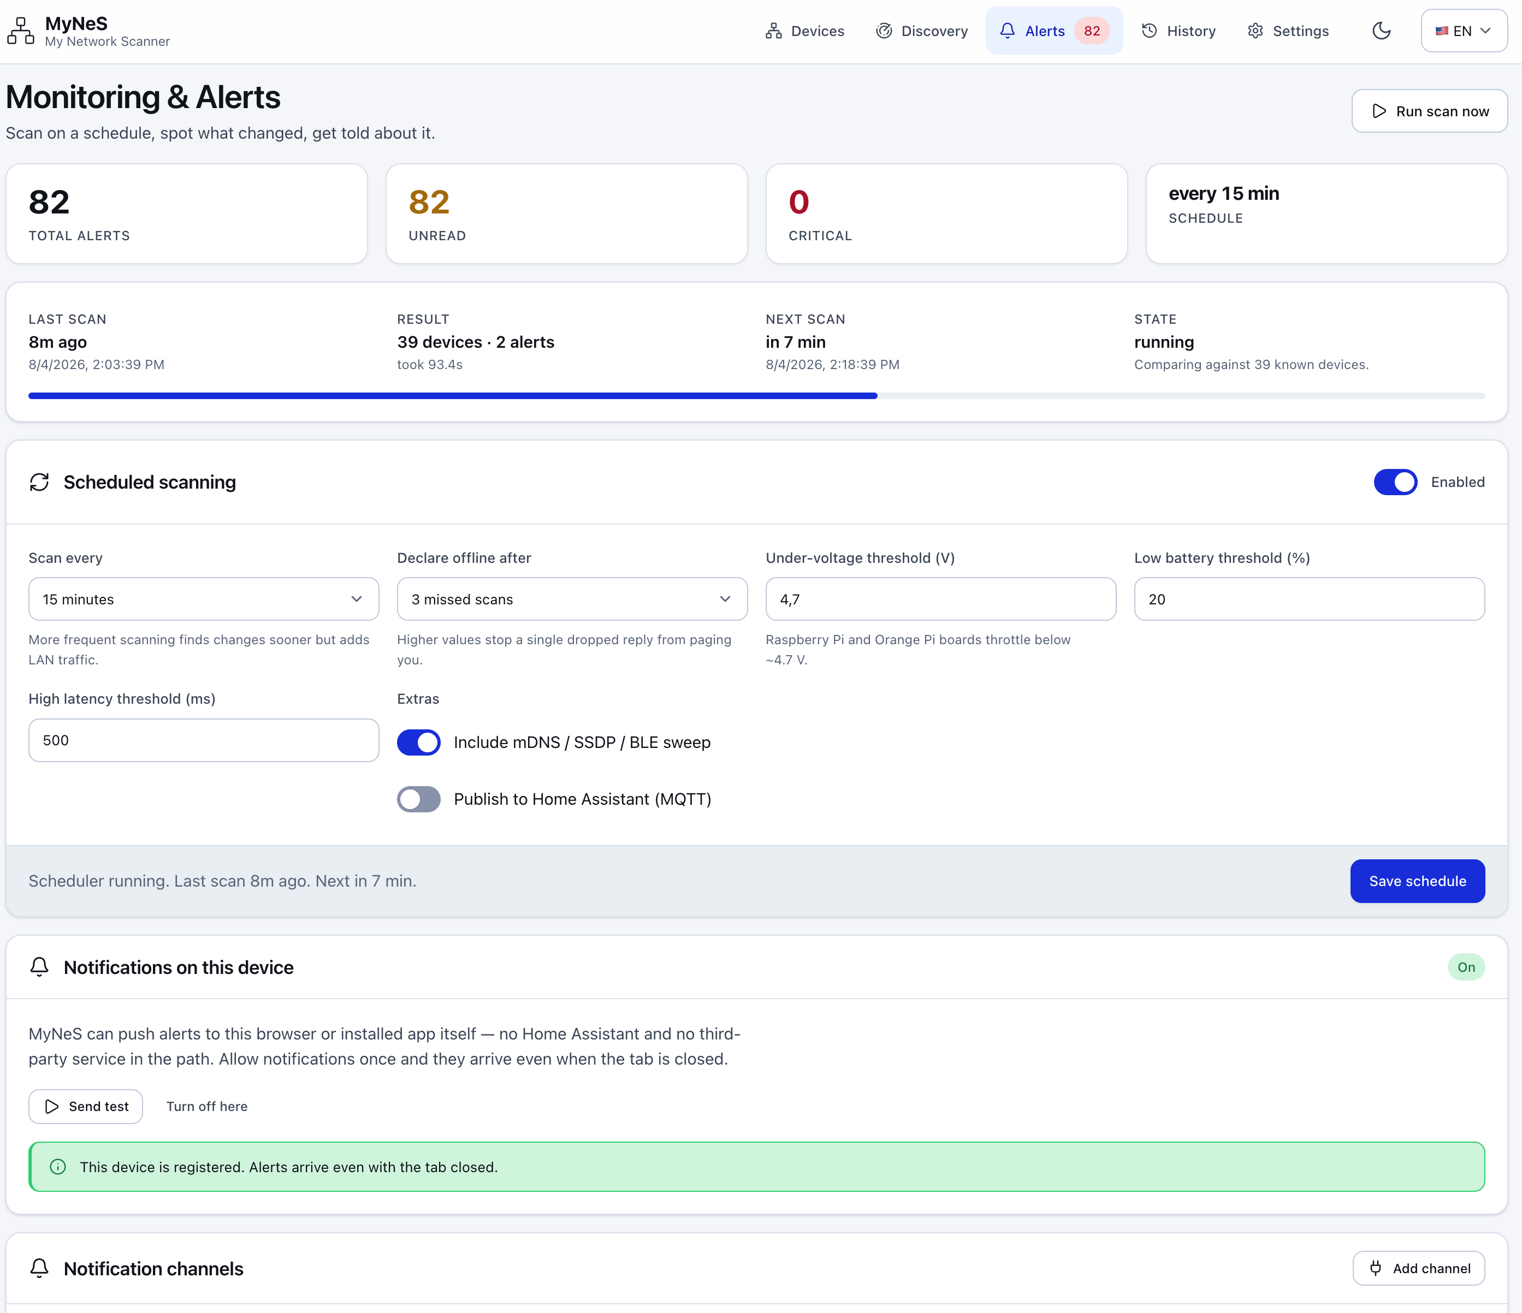1522x1313 pixels.
Task: Click the Discovery radar icon
Action: click(x=884, y=31)
